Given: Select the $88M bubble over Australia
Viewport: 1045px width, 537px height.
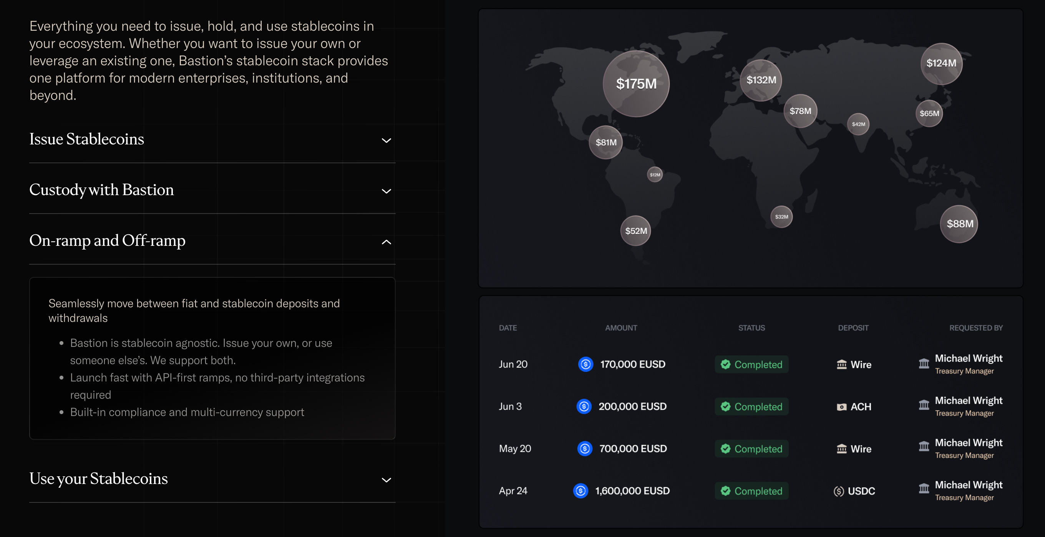Looking at the screenshot, I should pyautogui.click(x=959, y=224).
